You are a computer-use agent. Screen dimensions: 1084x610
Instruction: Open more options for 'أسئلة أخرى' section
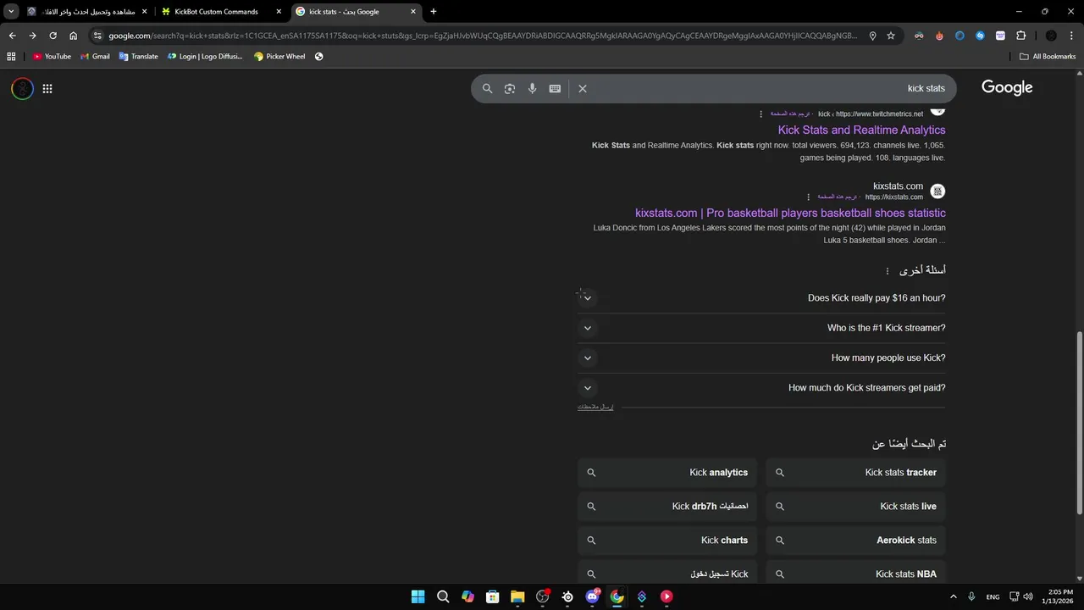[x=888, y=271]
